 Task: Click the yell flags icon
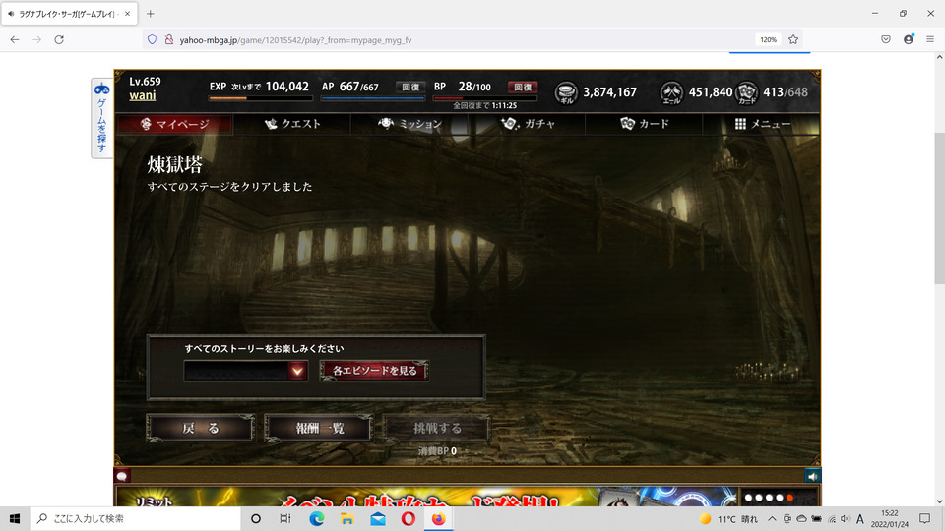pyautogui.click(x=671, y=92)
